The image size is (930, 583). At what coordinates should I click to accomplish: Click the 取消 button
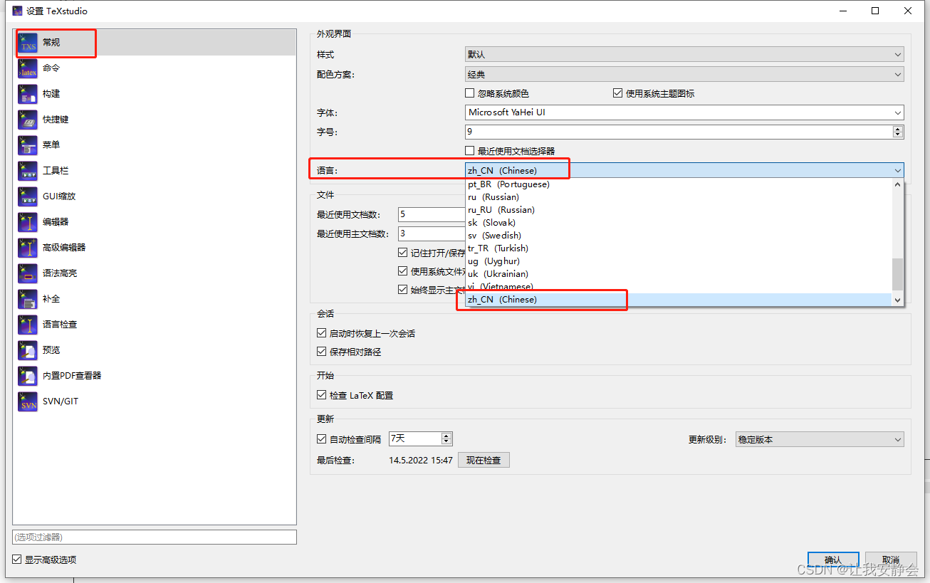891,560
